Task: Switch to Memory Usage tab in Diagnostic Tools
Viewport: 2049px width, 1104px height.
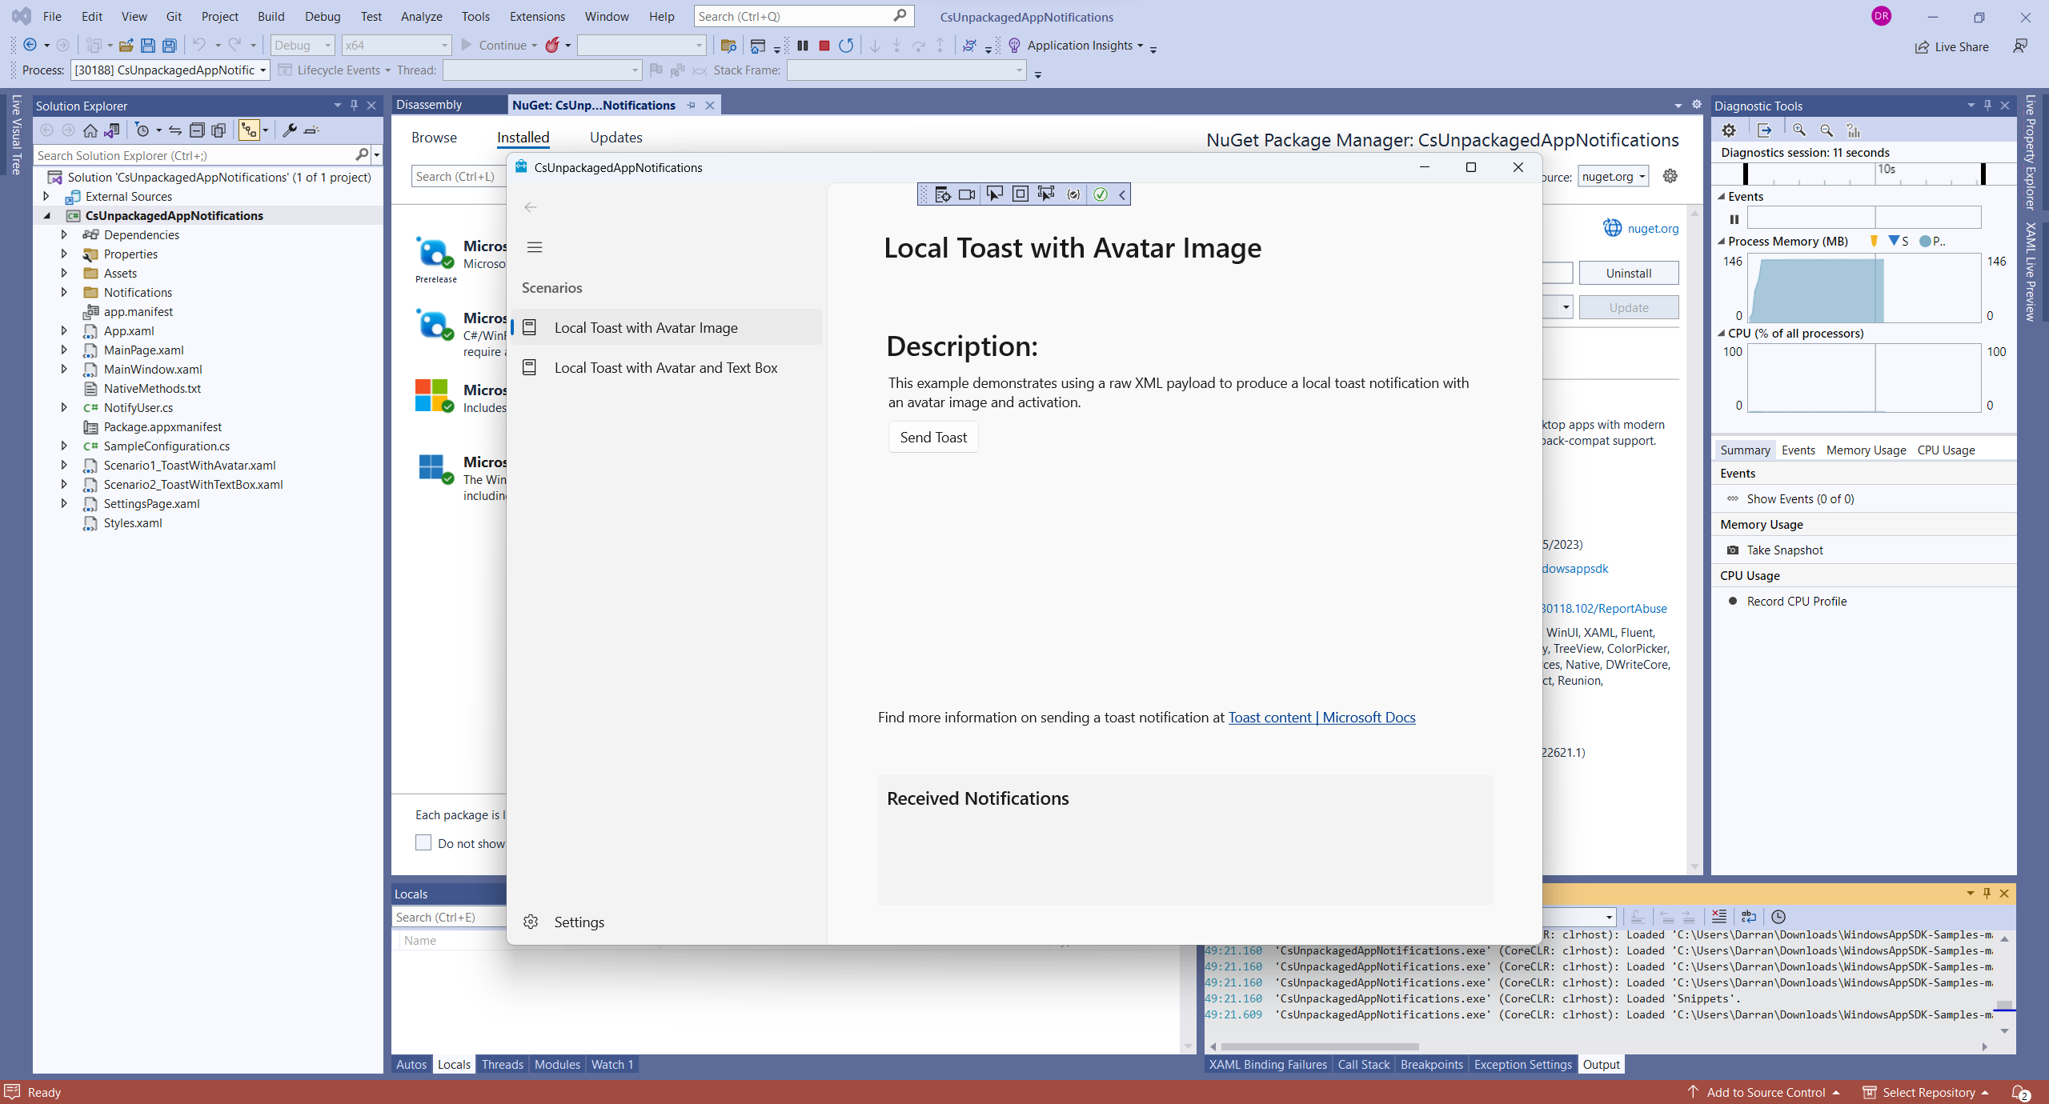Action: (1866, 450)
